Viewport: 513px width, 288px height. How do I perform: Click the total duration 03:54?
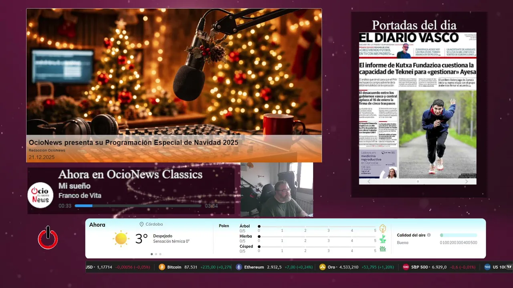coord(211,206)
